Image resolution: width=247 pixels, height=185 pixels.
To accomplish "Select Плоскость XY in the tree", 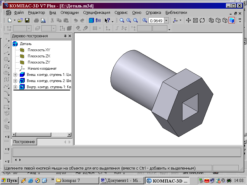I will (x=39, y=50).
